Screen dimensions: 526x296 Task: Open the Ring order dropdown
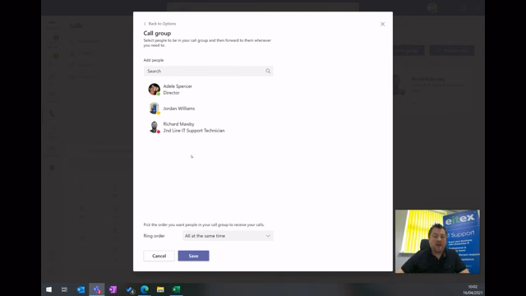click(228, 236)
